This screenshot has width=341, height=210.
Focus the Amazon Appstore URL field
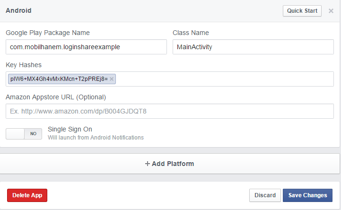tap(170, 111)
